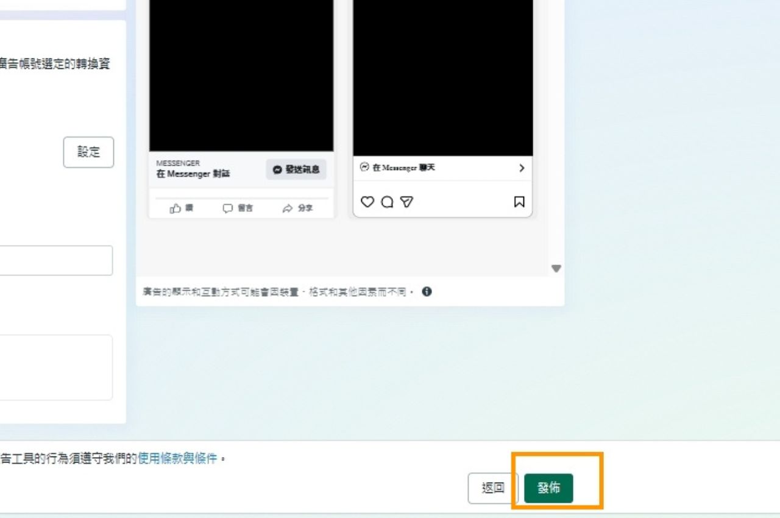This screenshot has width=780, height=518.
Task: Expand the 在 Messenger 聊天 row chevron
Action: click(521, 168)
